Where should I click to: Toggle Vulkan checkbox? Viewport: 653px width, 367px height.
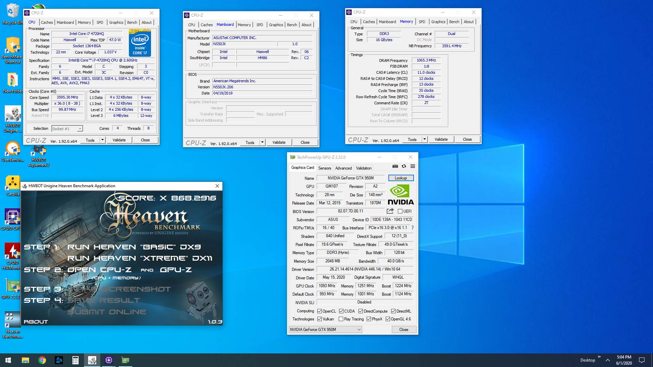coord(319,319)
